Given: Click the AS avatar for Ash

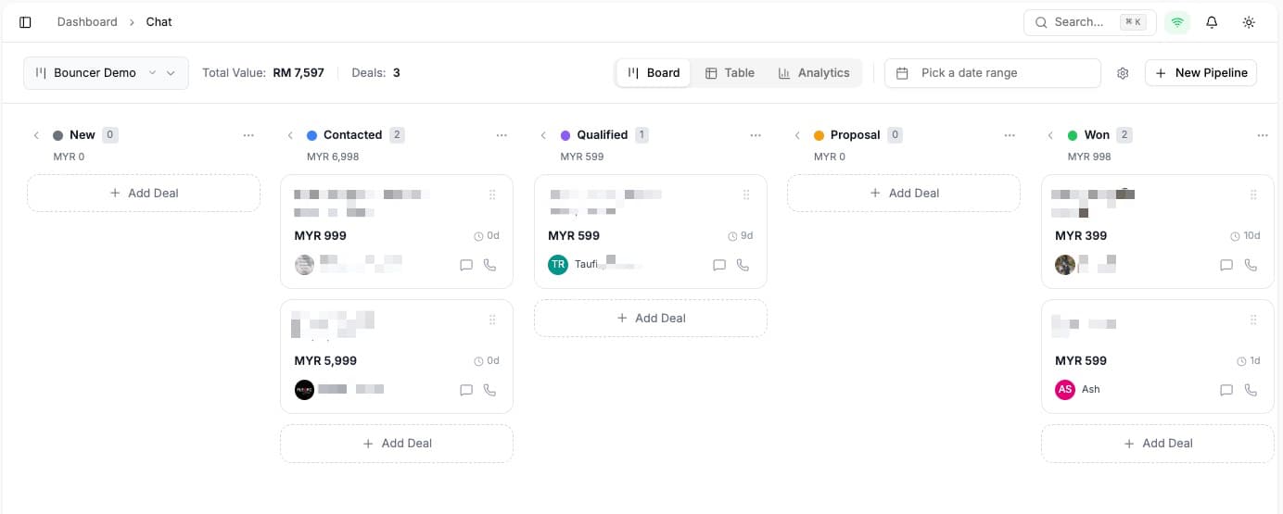Looking at the screenshot, I should click(1065, 390).
